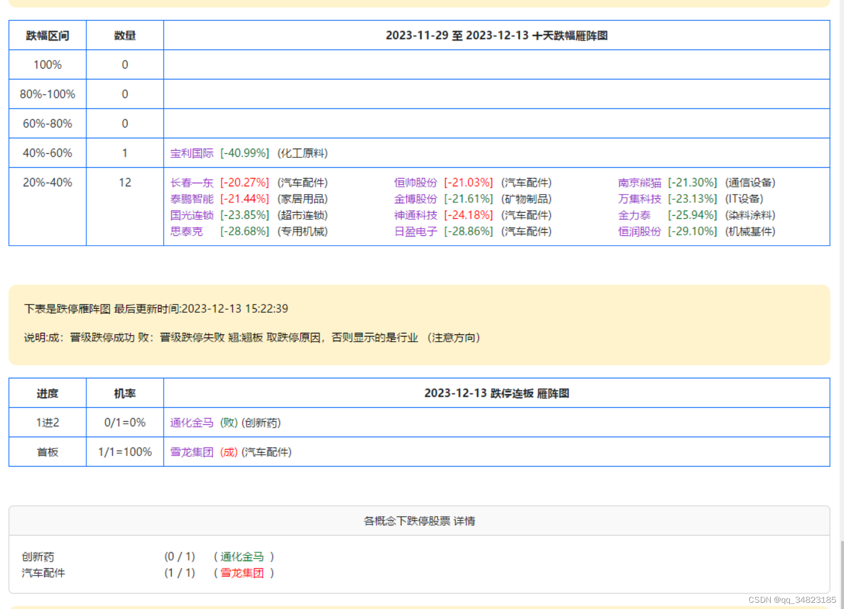Open the 日盈电子 stock link

point(415,232)
